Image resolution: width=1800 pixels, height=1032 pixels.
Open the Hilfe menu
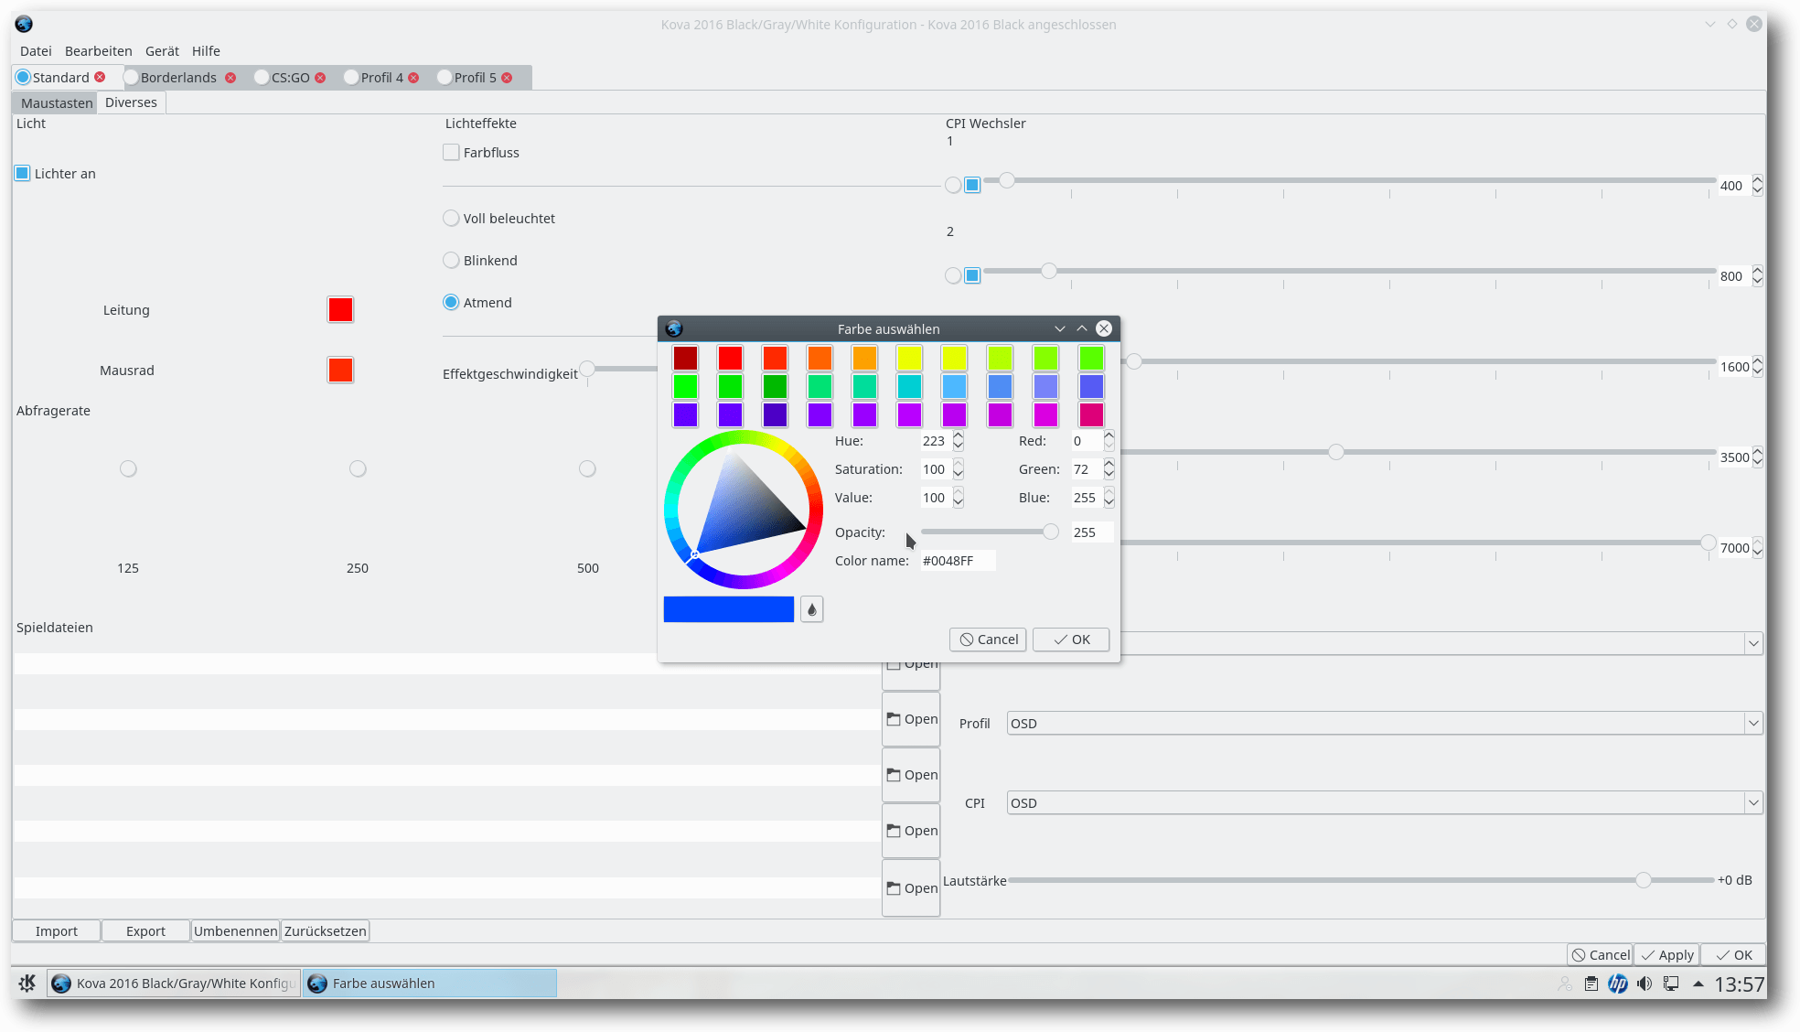tap(206, 50)
